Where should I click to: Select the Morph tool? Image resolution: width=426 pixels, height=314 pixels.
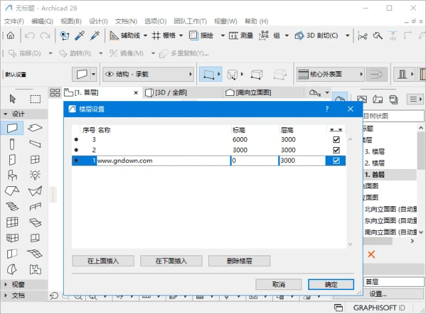coord(12,269)
